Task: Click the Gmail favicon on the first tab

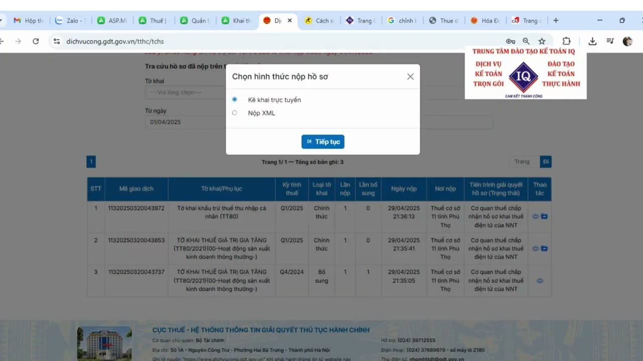Action: 17,21
